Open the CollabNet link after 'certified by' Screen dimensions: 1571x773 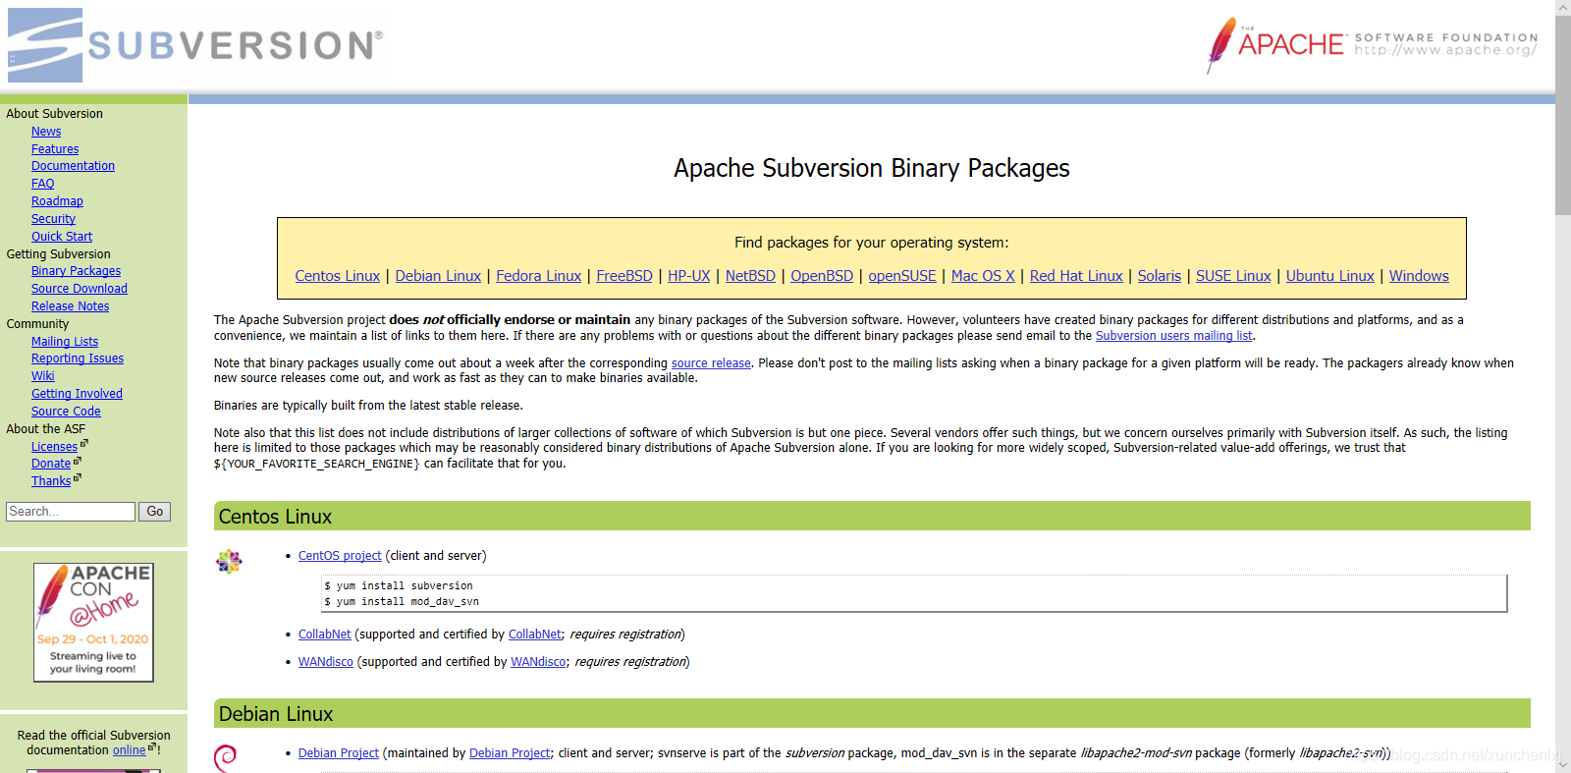tap(535, 635)
